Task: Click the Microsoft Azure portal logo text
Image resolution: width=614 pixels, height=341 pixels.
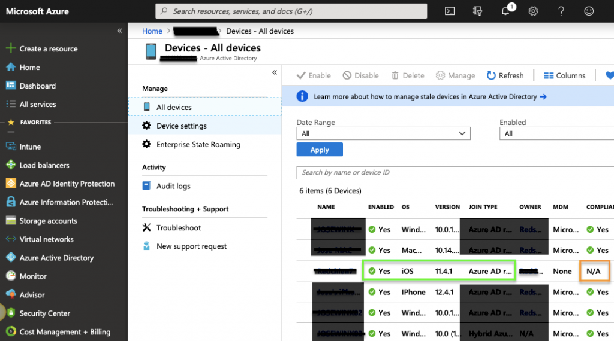Action: [37, 11]
